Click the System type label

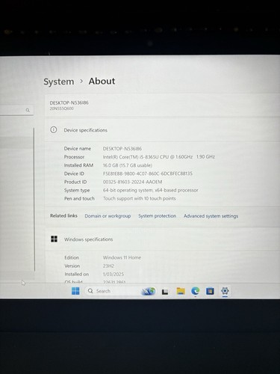point(77,190)
